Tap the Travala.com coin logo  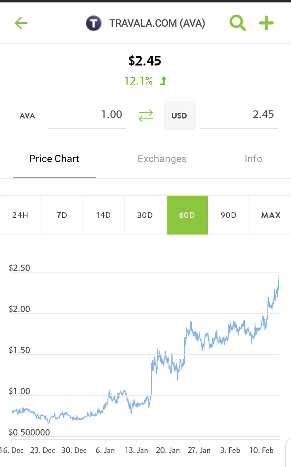click(93, 23)
